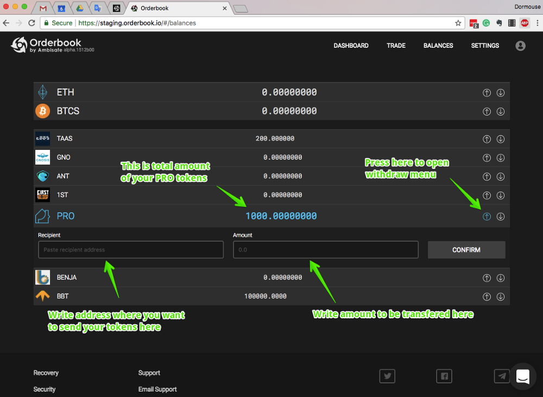
Task: Click the browser URL address bar
Action: pyautogui.click(x=252, y=23)
